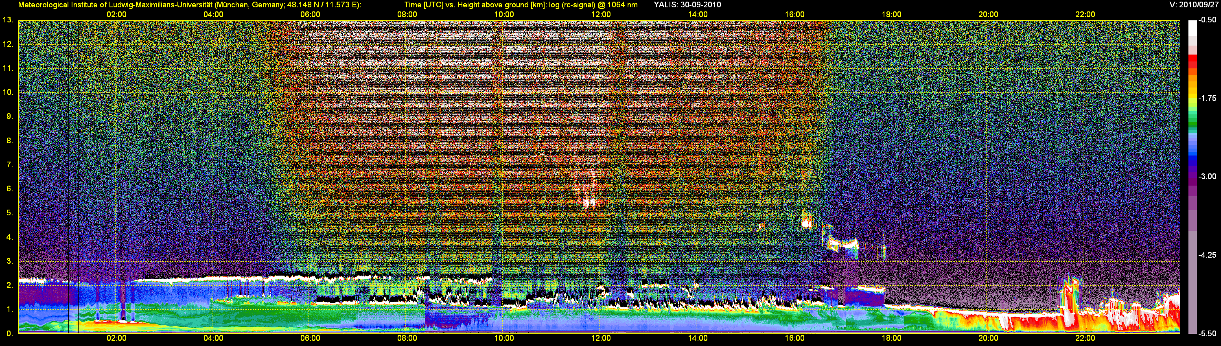Click the 08:00 label on the bottom time axis
The image size is (1221, 346).
click(x=407, y=338)
